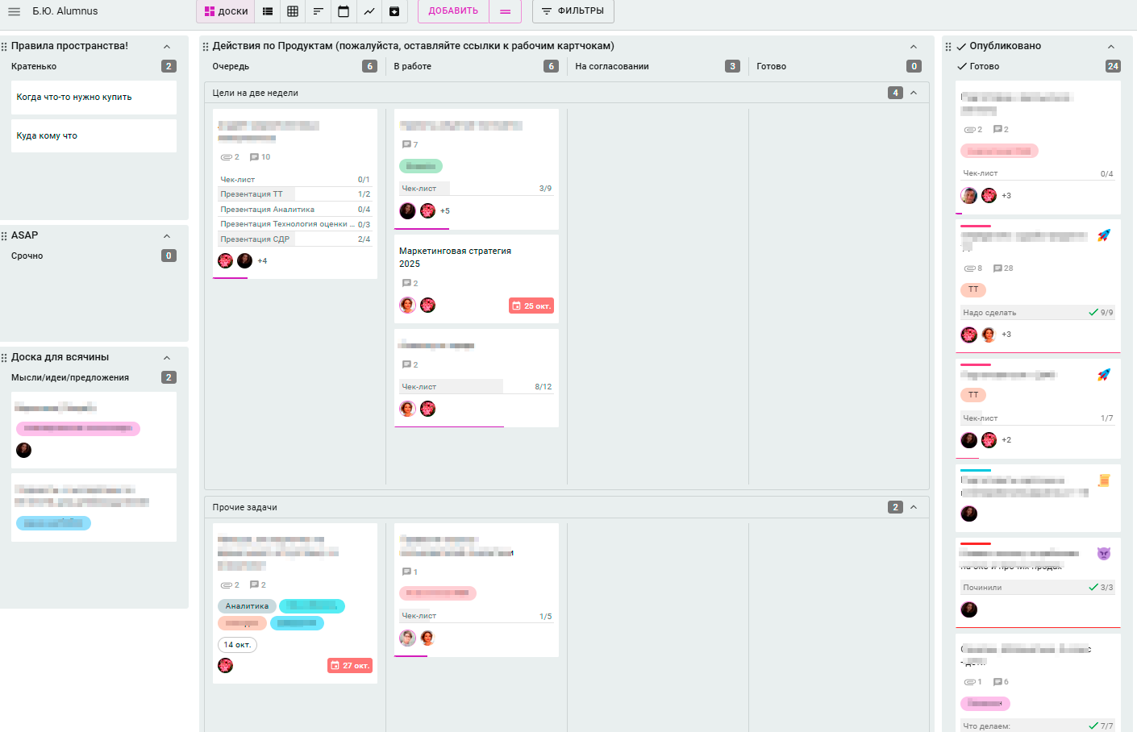This screenshot has height=732, width=1137.
Task: Click the rocket icon on the second published card
Action: pyautogui.click(x=1104, y=235)
